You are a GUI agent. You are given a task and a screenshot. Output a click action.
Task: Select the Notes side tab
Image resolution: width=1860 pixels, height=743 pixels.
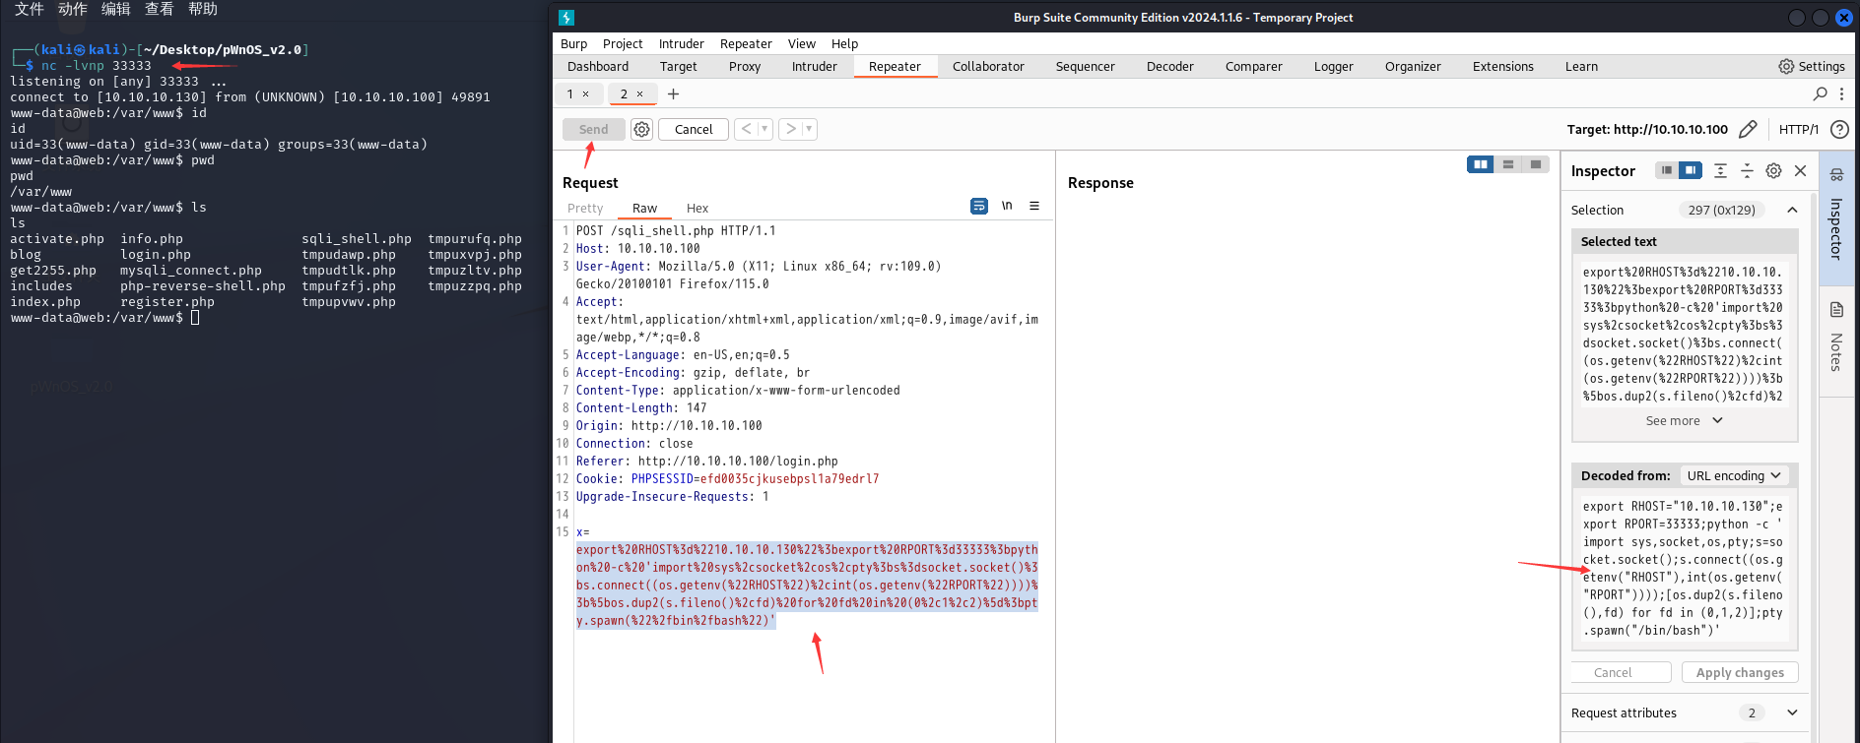[x=1836, y=340]
